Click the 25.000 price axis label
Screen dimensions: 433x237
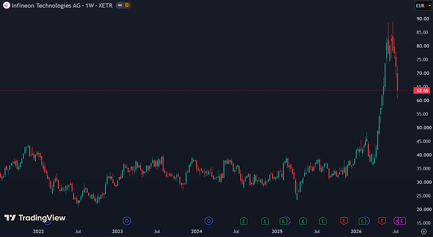point(424,196)
